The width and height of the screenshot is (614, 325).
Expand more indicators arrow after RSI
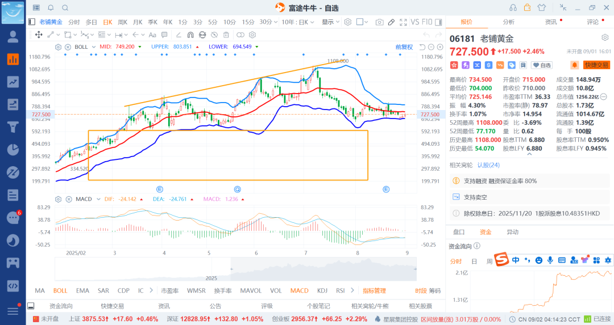pyautogui.click(x=352, y=290)
